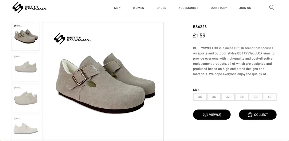Screen dimensions: 289x141
Task: Click the search magnifier icon
Action: click(272, 7)
